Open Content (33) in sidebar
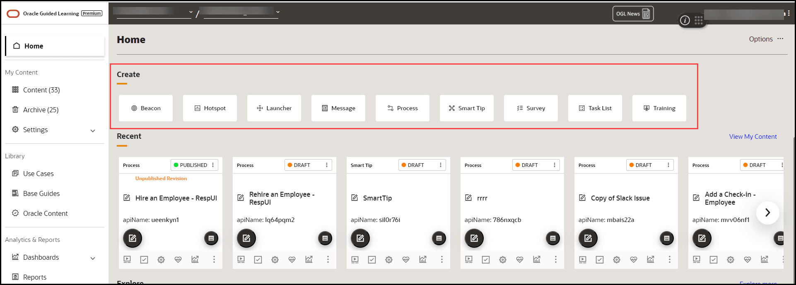Viewport: 796px width, 285px height. pos(41,90)
